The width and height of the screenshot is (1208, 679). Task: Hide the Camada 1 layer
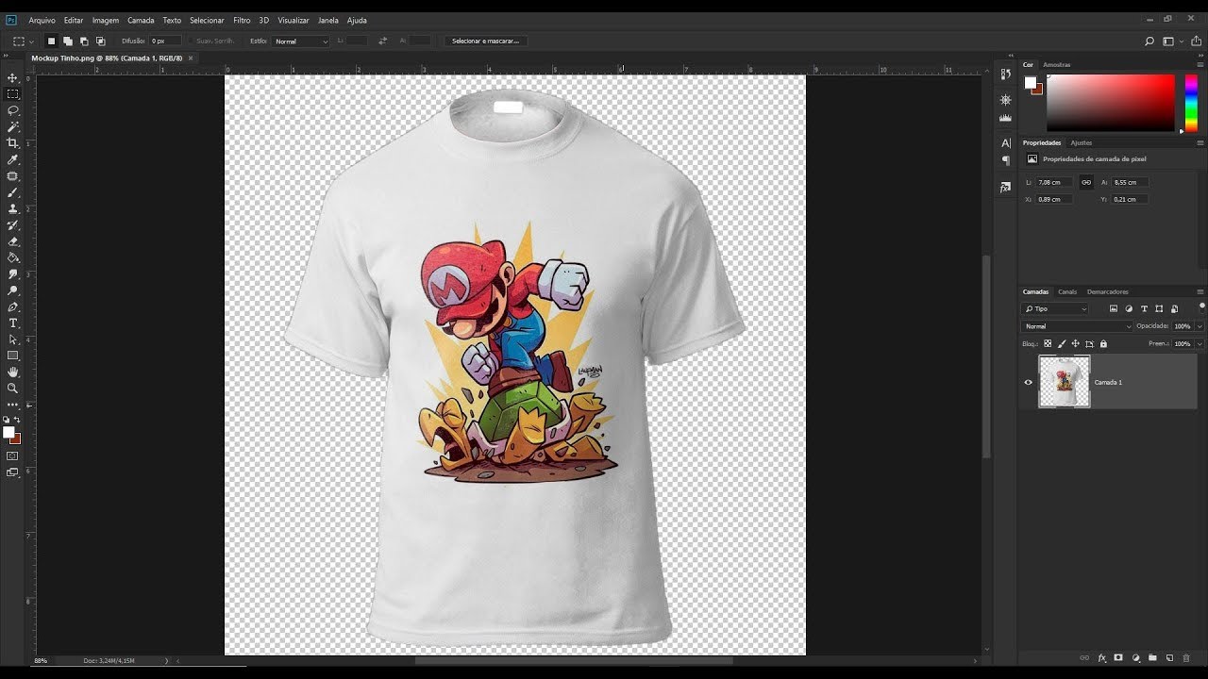click(1029, 382)
